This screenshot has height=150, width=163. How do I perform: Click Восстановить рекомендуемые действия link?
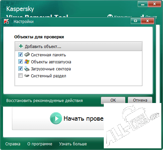coord(45,101)
